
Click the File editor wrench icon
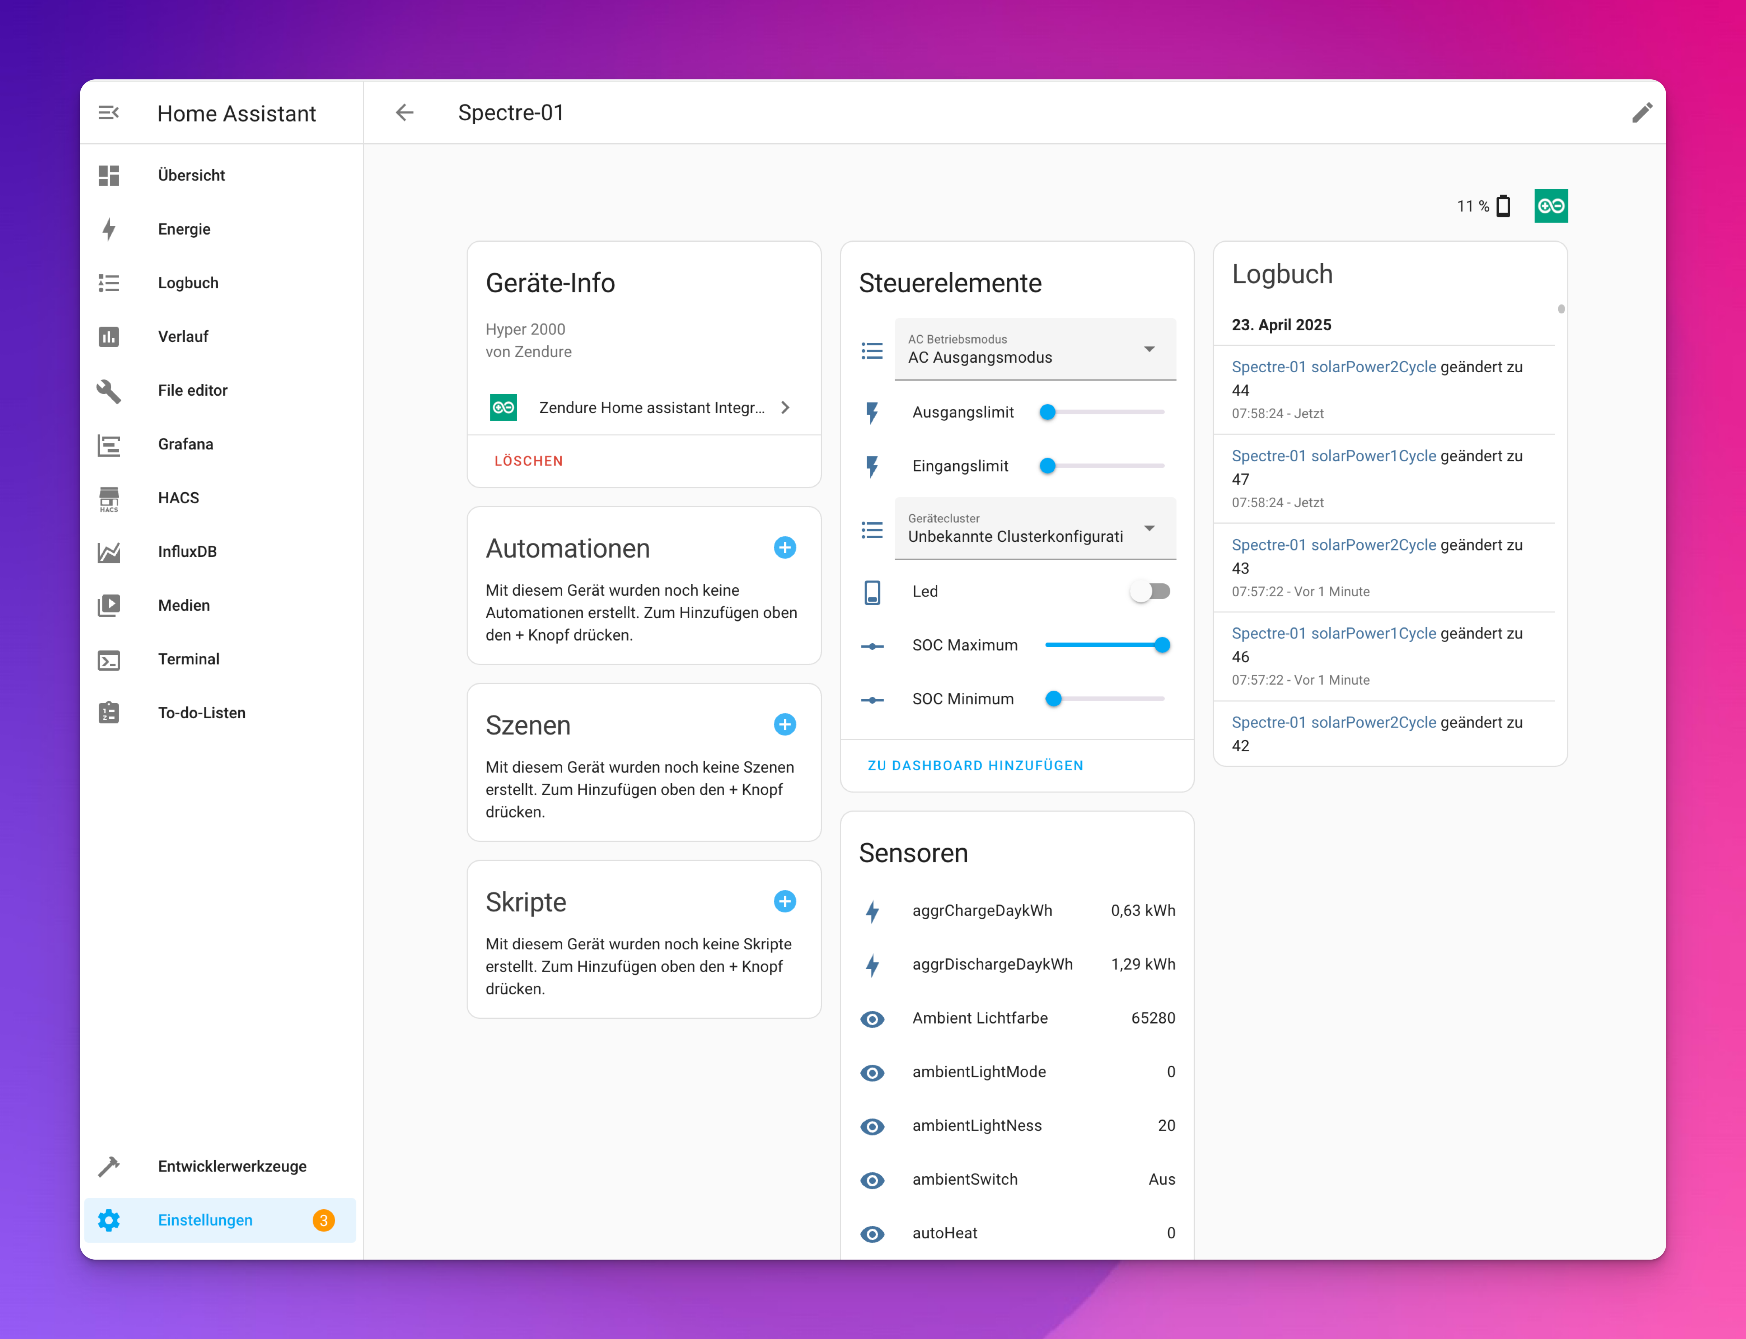click(x=109, y=391)
